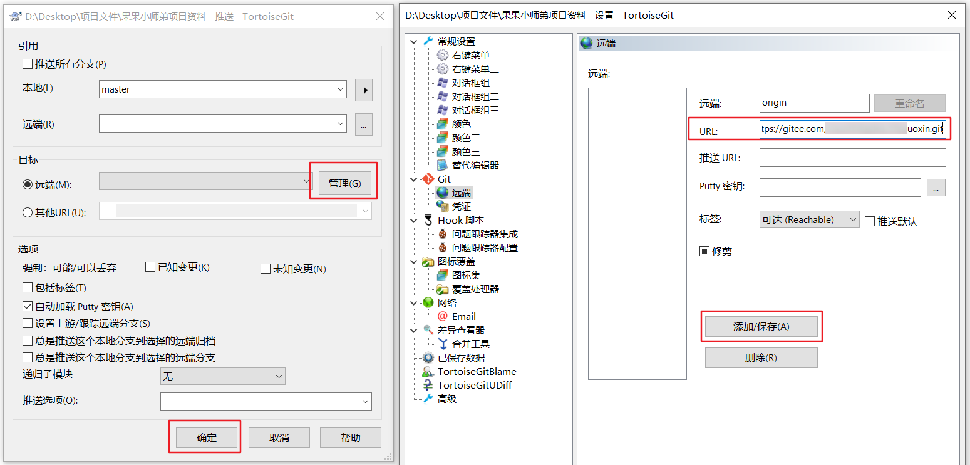This screenshot has height=465, width=970.
Task: Check 总是推送这个本地分支到选择的远端分支
Action: [x=28, y=357]
